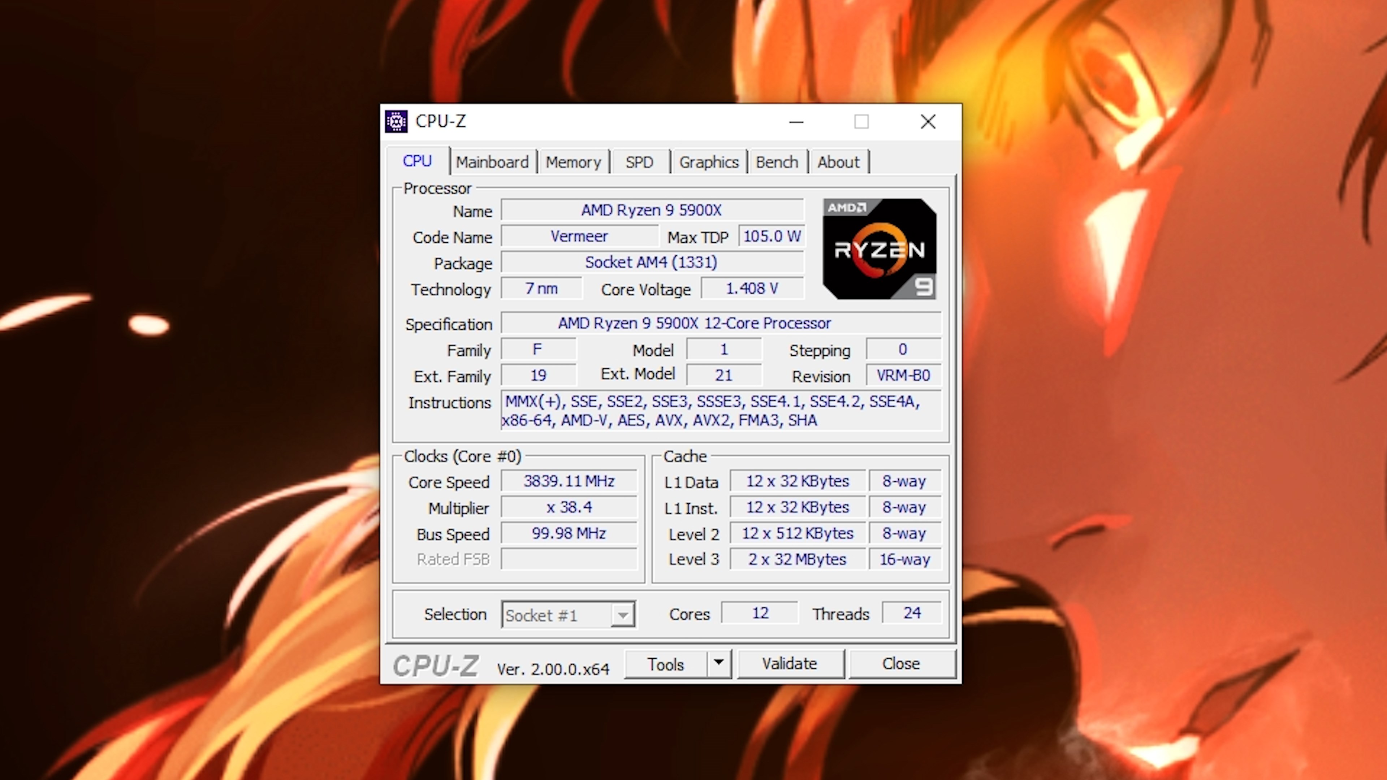Image resolution: width=1387 pixels, height=780 pixels.
Task: Click the Max TDP value 105.0 W
Action: (772, 236)
